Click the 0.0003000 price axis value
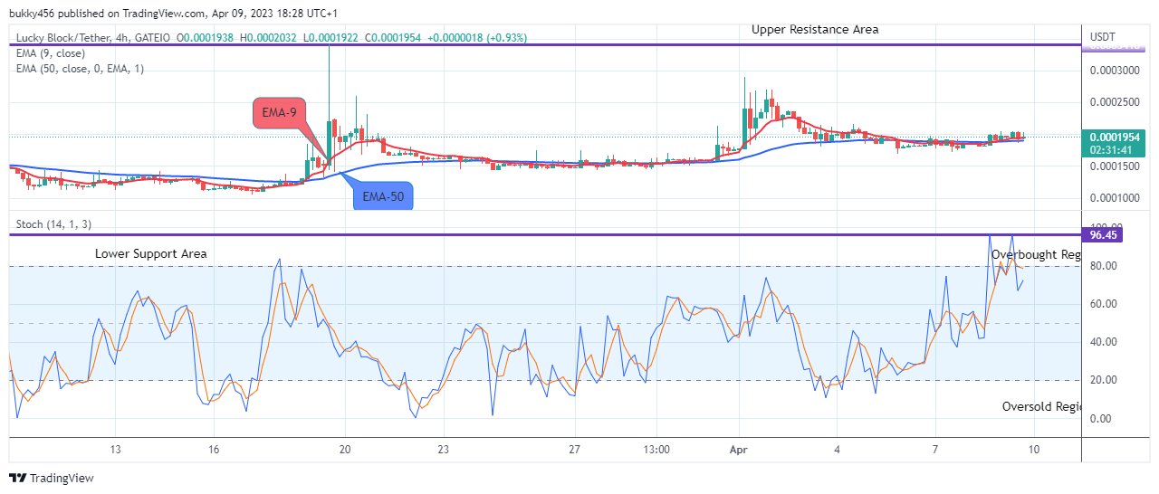Screen dimensions: 1159x494 pyautogui.click(x=1116, y=71)
